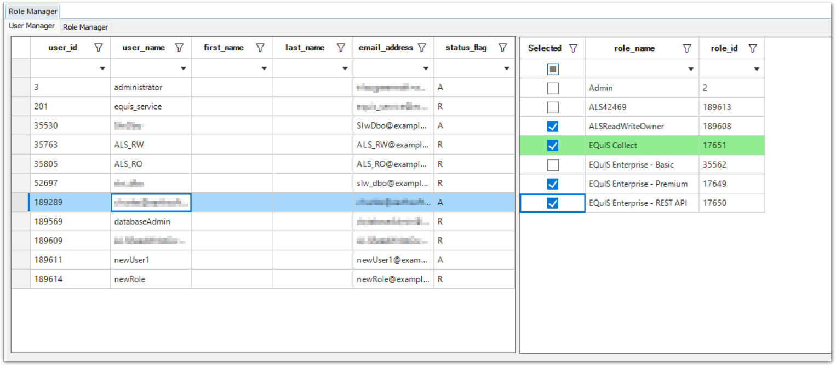Viewport: 836px width, 366px height.
Task: Open the role_id filter dropdown
Action: [x=758, y=68]
